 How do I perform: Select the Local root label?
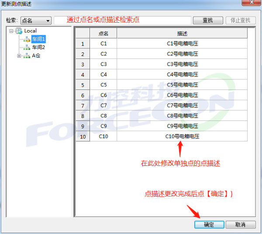[31, 31]
